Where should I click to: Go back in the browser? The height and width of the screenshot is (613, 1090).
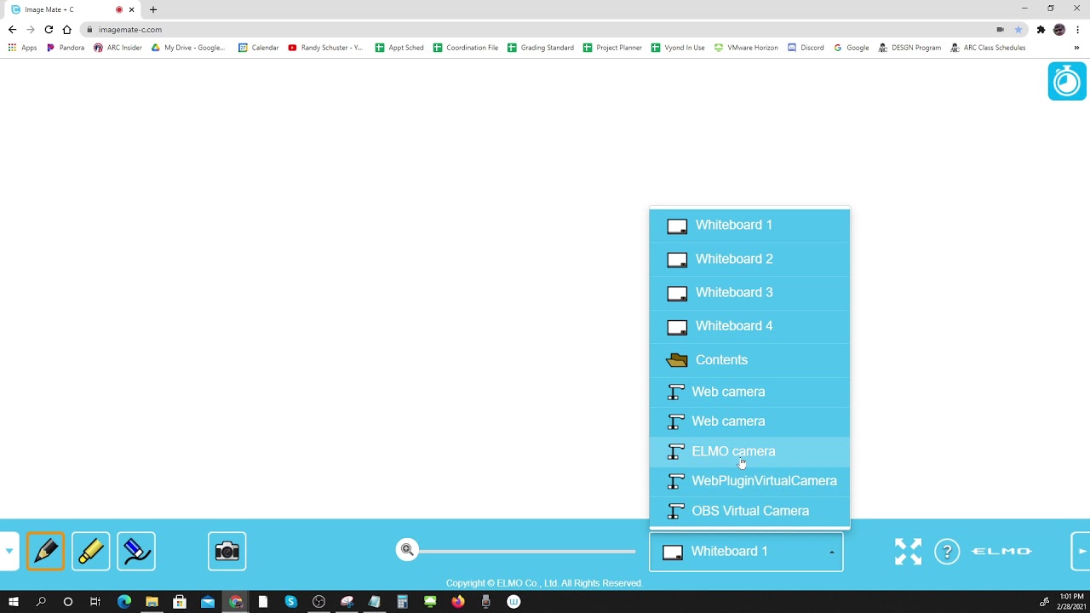12,29
